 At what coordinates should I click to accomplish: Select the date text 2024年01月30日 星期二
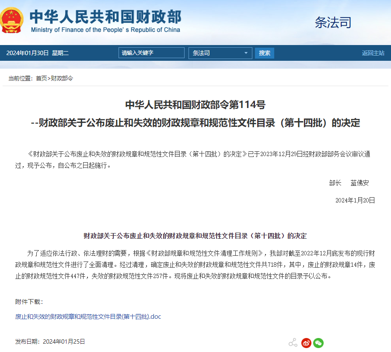[x=38, y=53]
